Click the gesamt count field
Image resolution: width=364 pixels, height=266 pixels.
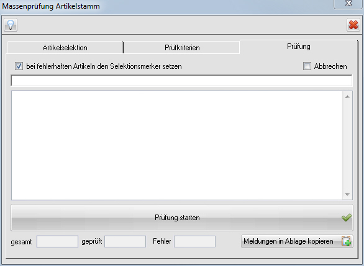click(x=57, y=241)
